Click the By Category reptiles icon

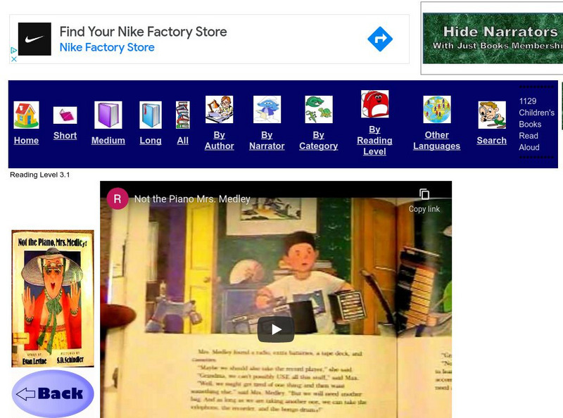coord(319,110)
